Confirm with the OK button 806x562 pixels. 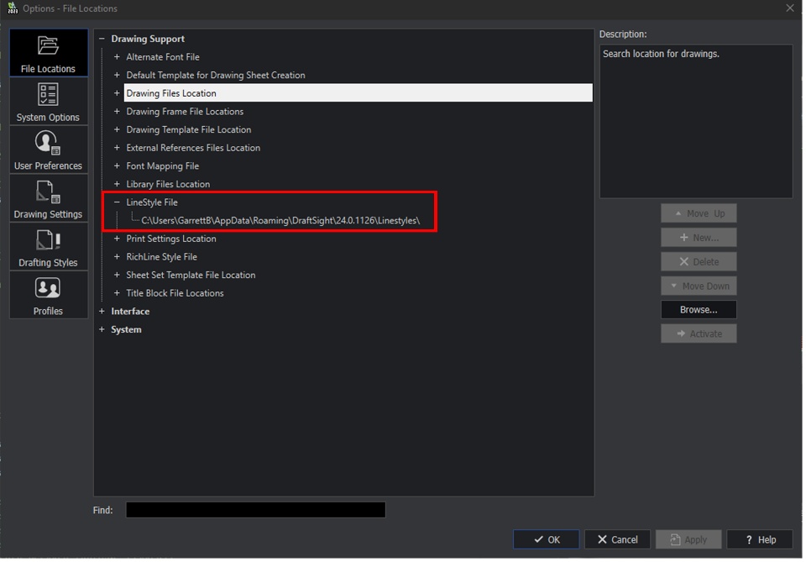pos(546,539)
